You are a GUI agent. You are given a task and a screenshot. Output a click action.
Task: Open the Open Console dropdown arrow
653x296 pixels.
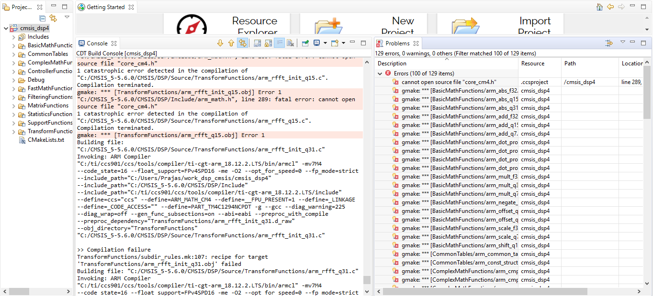(x=343, y=43)
